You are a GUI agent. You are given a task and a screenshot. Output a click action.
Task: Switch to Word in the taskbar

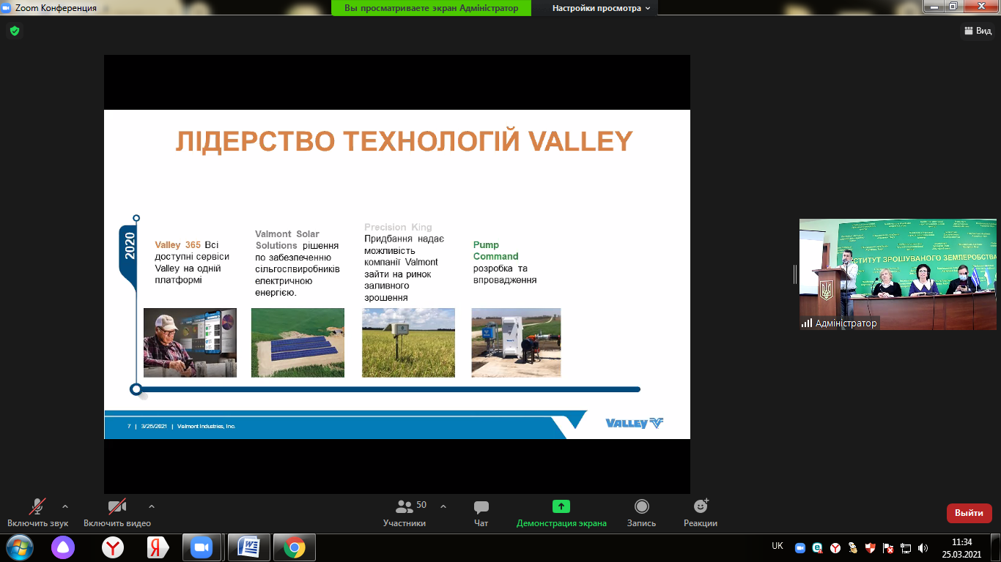pyautogui.click(x=249, y=547)
